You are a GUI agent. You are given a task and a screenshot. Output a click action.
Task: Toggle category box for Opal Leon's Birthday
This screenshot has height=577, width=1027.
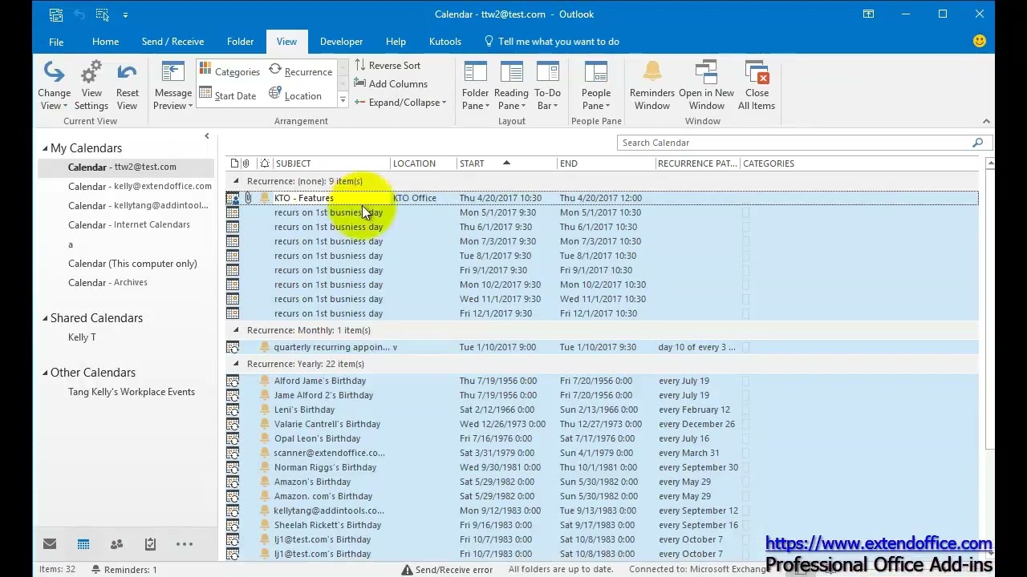[745, 438]
